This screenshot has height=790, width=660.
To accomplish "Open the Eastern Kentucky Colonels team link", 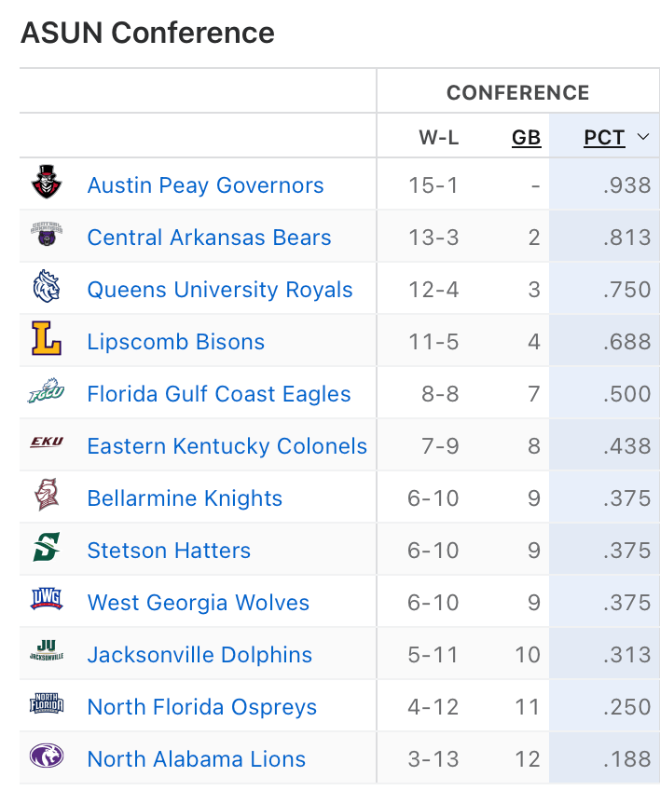I will pyautogui.click(x=227, y=446).
